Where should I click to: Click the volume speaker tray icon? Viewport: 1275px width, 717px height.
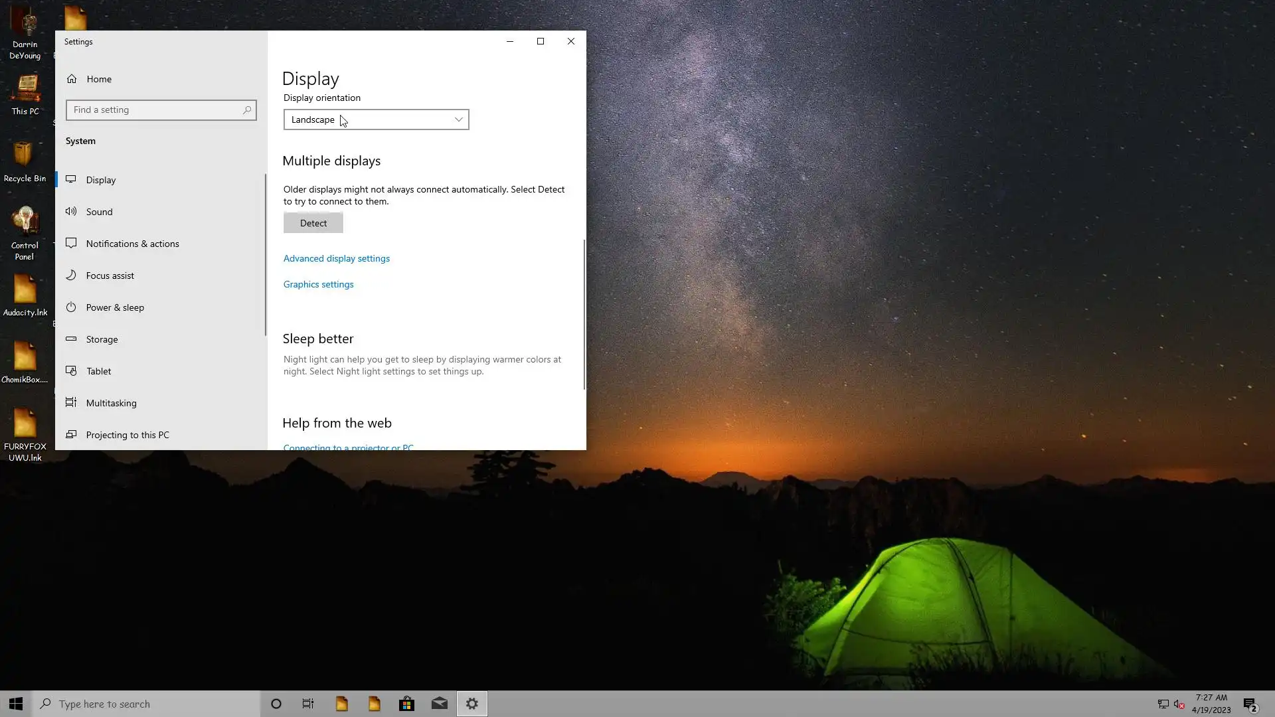pyautogui.click(x=1179, y=704)
